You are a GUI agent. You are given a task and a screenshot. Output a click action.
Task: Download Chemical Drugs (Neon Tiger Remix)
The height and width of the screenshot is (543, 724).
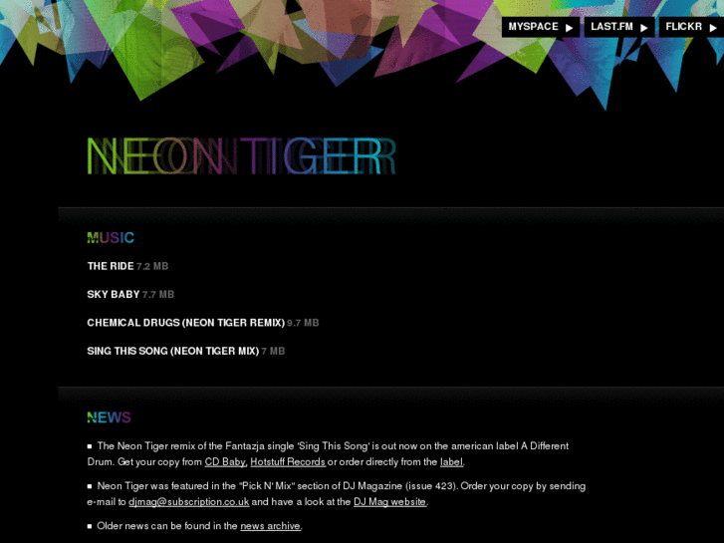click(x=185, y=323)
